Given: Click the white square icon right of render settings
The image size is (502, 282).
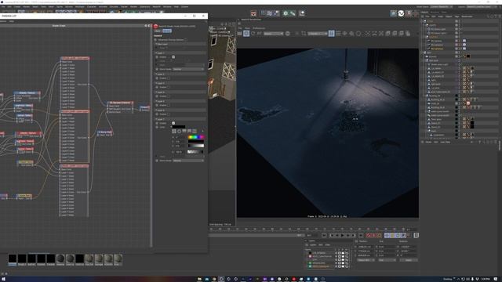Looking at the screenshot, I should coord(302,13).
